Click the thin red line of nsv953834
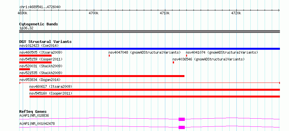The height and width of the screenshot is (131, 289). 149,83
